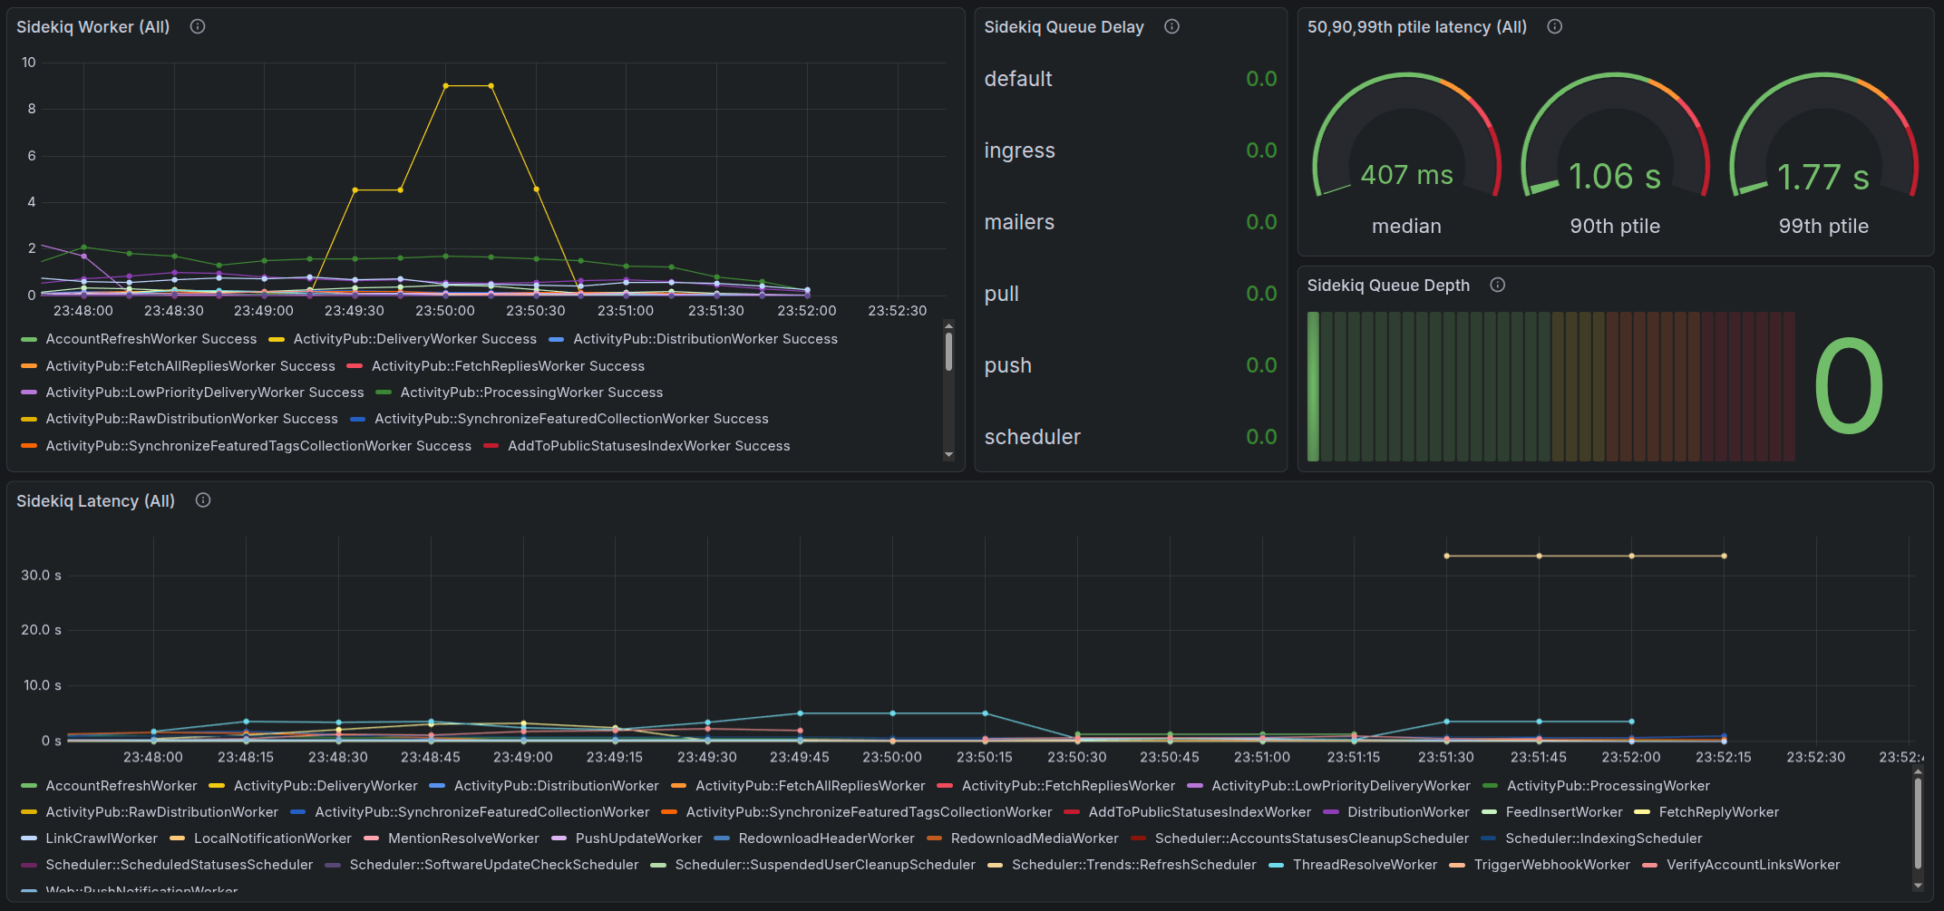The image size is (1944, 911).
Task: Open Sidekiq Latency (All) panel title menu
Action: (95, 501)
